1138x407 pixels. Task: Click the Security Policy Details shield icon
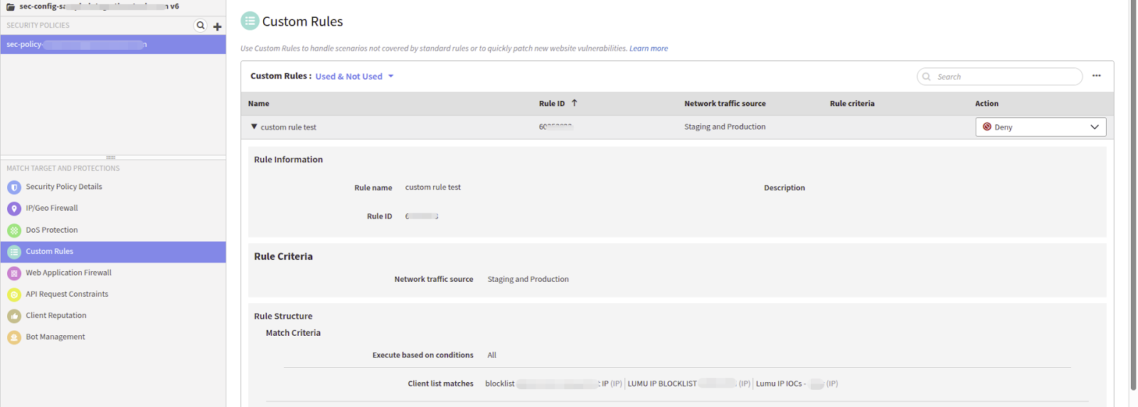[14, 187]
